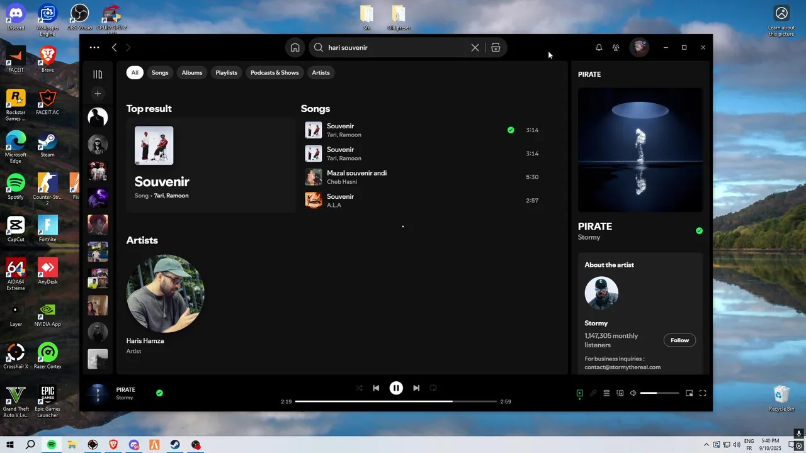Image resolution: width=806 pixels, height=453 pixels.
Task: Click inside the search input field
Action: pyautogui.click(x=397, y=47)
